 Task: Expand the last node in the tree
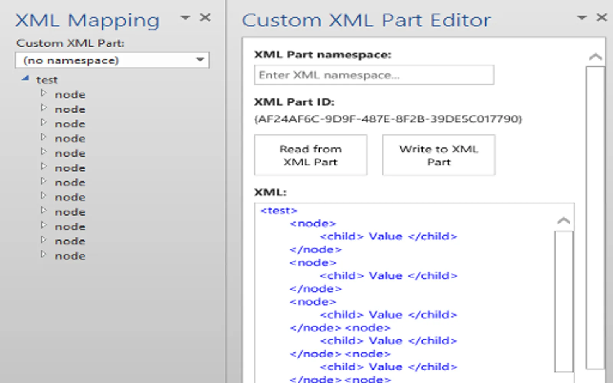click(x=43, y=254)
